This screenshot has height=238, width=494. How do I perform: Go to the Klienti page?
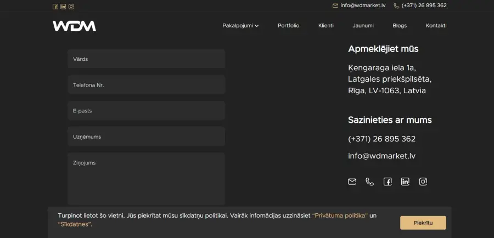325,26
